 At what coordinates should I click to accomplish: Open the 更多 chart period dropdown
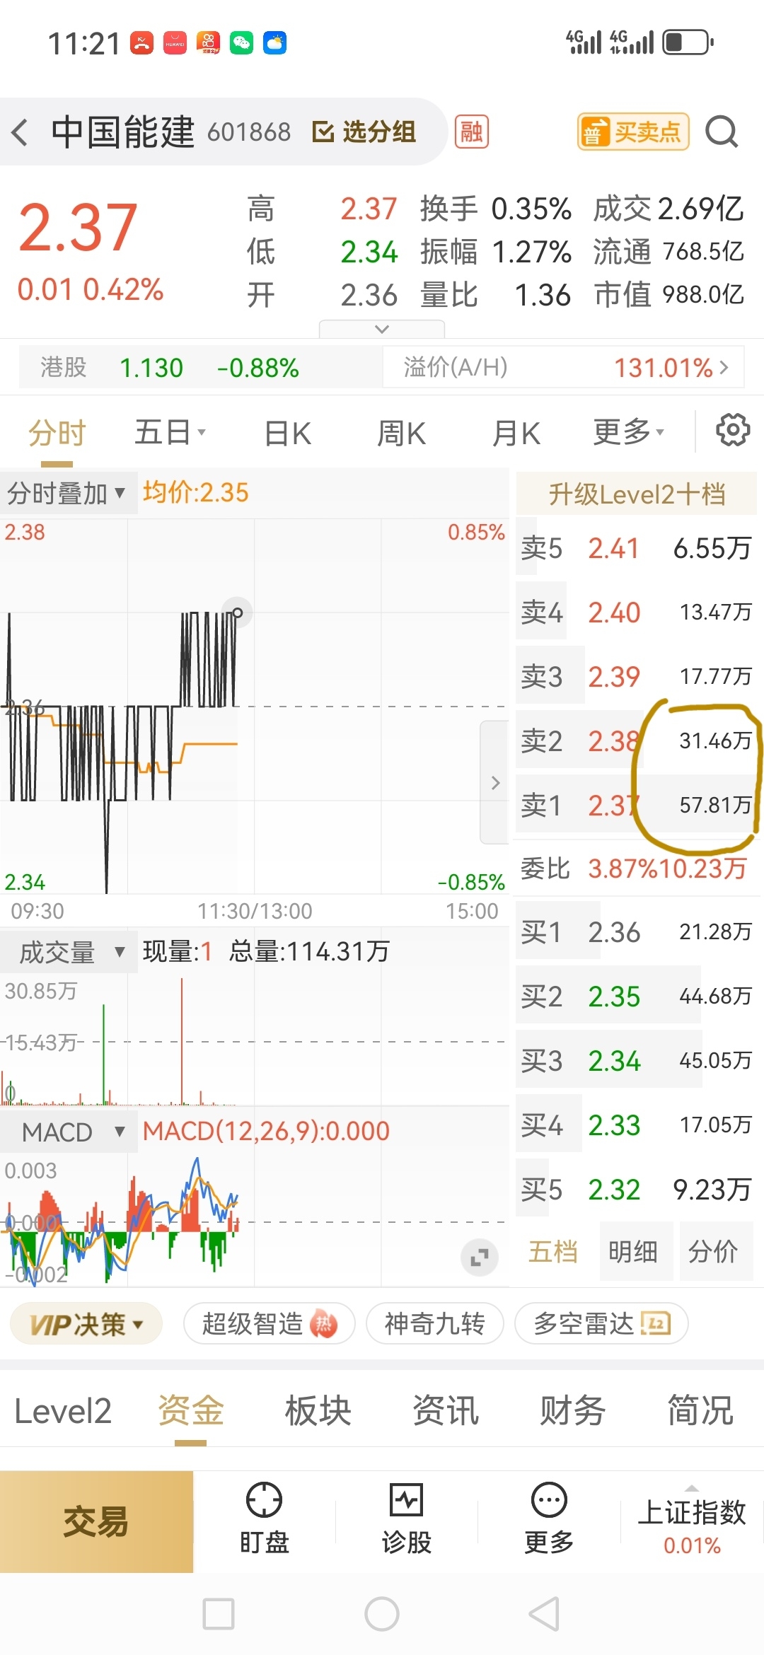(629, 433)
